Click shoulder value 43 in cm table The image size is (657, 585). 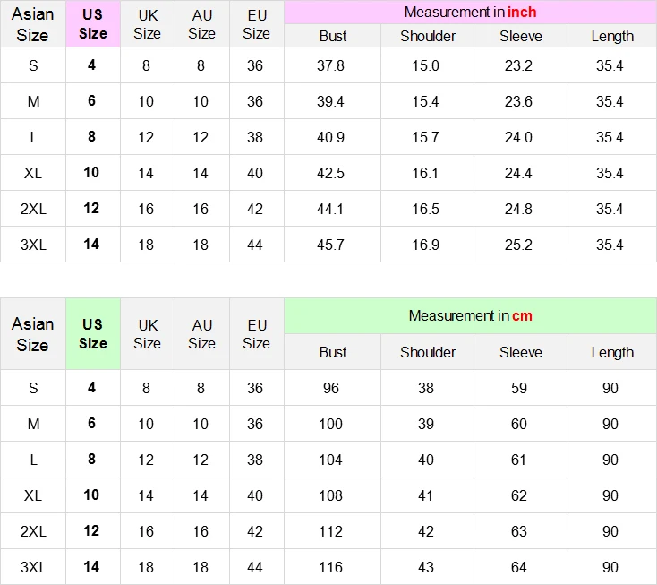[426, 567]
